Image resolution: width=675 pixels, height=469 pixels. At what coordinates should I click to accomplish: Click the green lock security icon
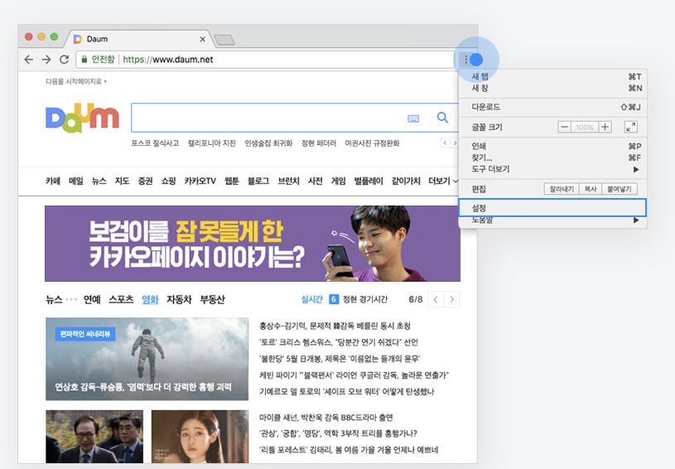[84, 60]
